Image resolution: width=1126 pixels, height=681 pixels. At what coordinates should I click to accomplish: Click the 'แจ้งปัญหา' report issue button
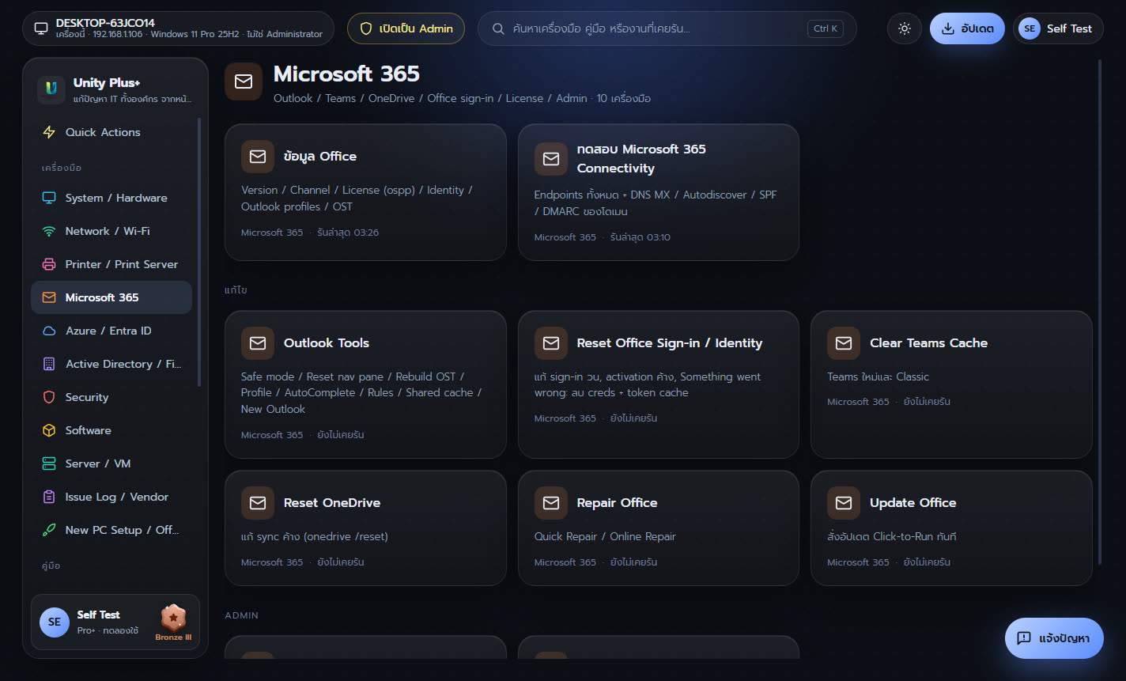[1054, 638]
